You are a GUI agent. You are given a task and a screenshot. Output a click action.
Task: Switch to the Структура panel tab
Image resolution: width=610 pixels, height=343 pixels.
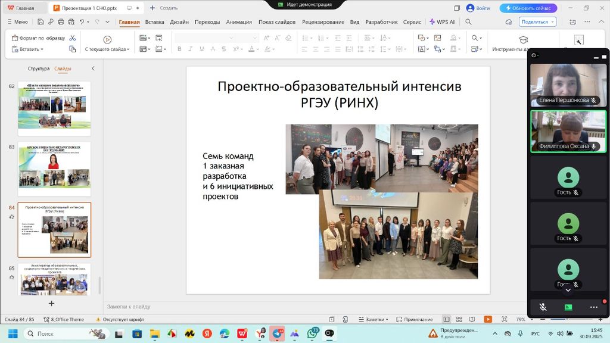point(39,68)
